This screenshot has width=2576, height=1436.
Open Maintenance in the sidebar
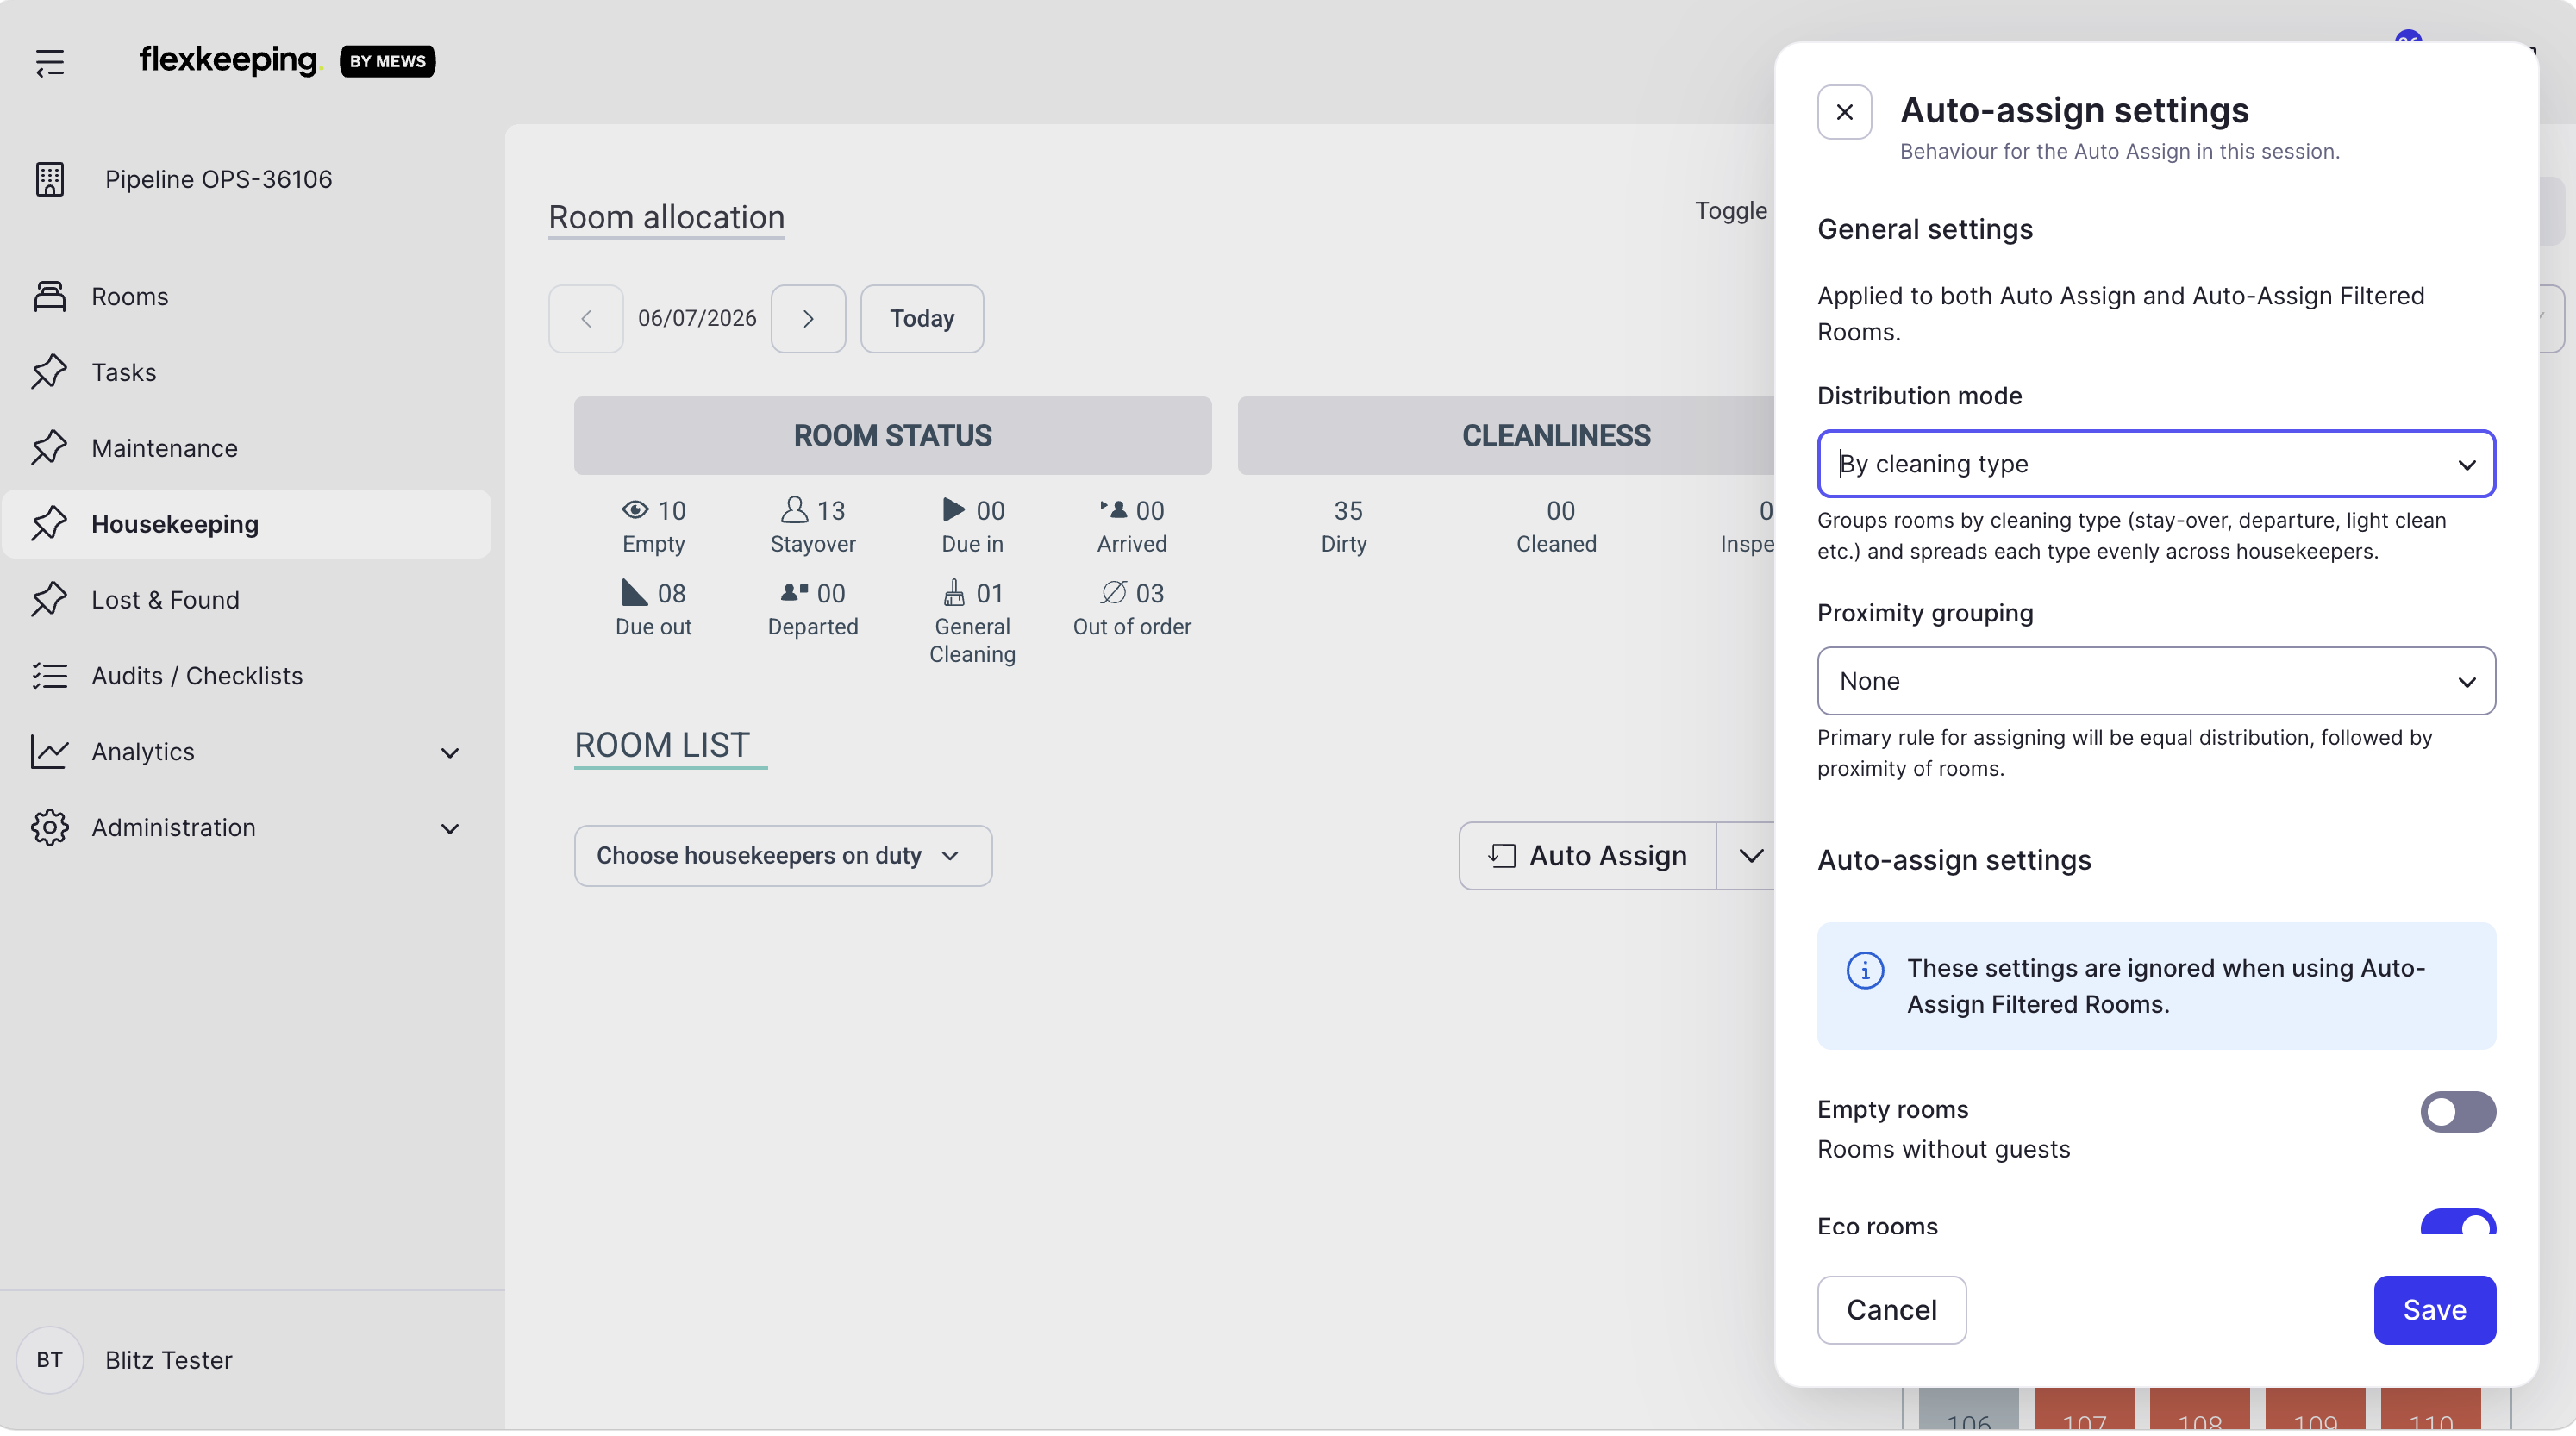[246, 448]
